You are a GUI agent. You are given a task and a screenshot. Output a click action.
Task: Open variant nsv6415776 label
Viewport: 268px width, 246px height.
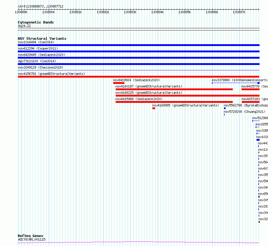tap(254, 86)
